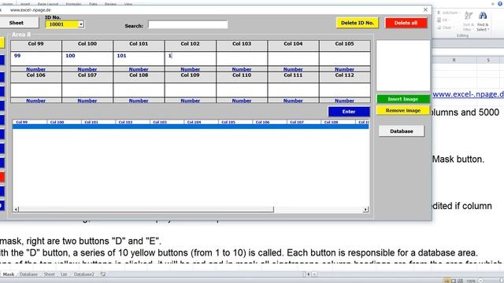Click the Col 104 list column header

[x=202, y=123]
